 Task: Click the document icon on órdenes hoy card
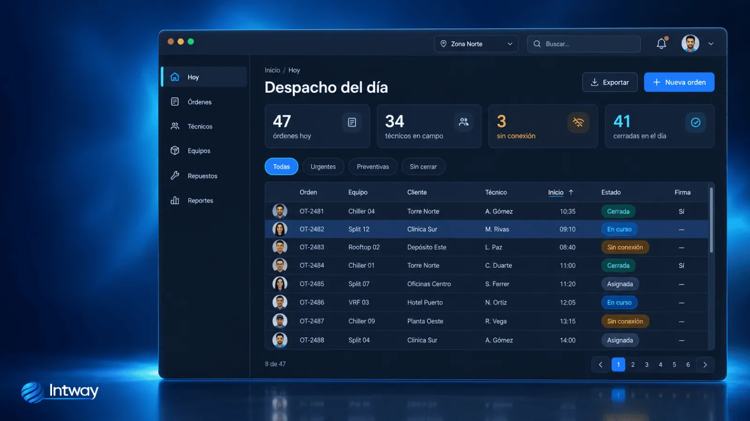tap(352, 122)
